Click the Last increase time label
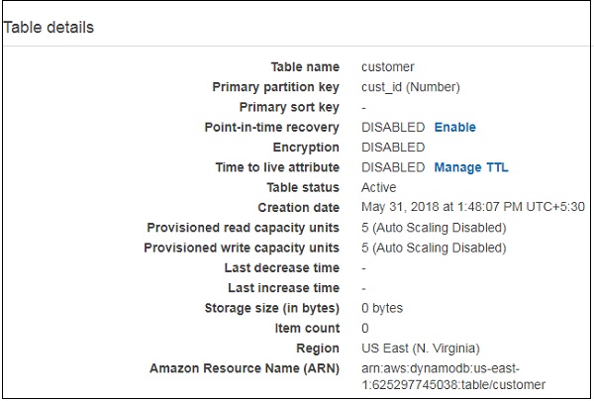Viewport: 594px width, 401px height. pos(283,288)
